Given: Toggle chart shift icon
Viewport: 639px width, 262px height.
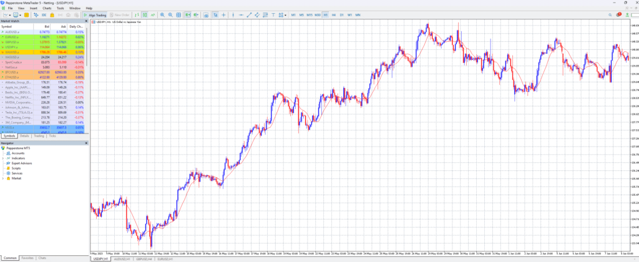Looking at the screenshot, I should (x=196, y=15).
